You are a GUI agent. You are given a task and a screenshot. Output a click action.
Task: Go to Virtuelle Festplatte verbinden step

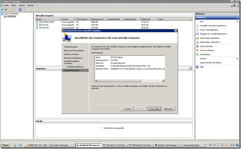[x=71, y=62]
